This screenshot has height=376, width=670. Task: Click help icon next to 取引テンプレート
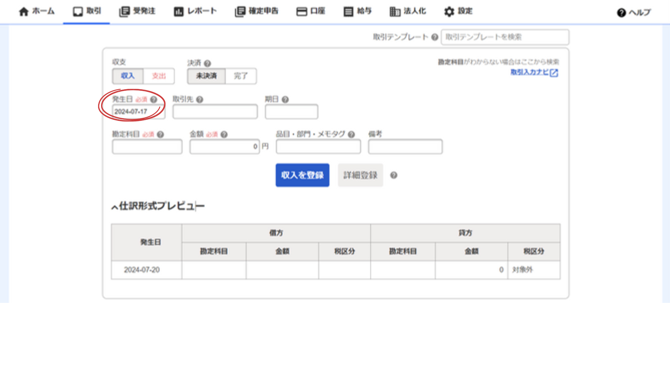(x=435, y=37)
